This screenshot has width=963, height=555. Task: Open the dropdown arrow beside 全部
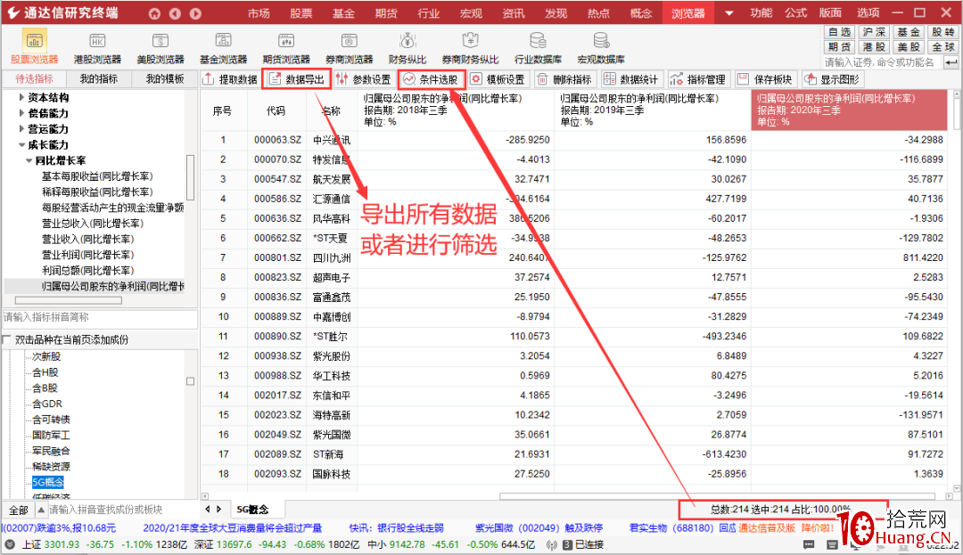click(41, 510)
